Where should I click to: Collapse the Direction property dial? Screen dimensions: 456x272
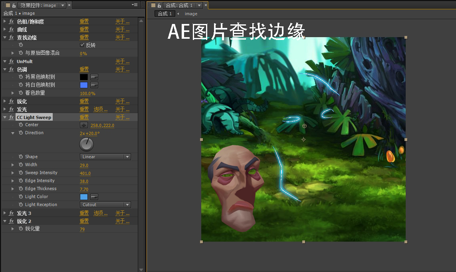(13, 133)
